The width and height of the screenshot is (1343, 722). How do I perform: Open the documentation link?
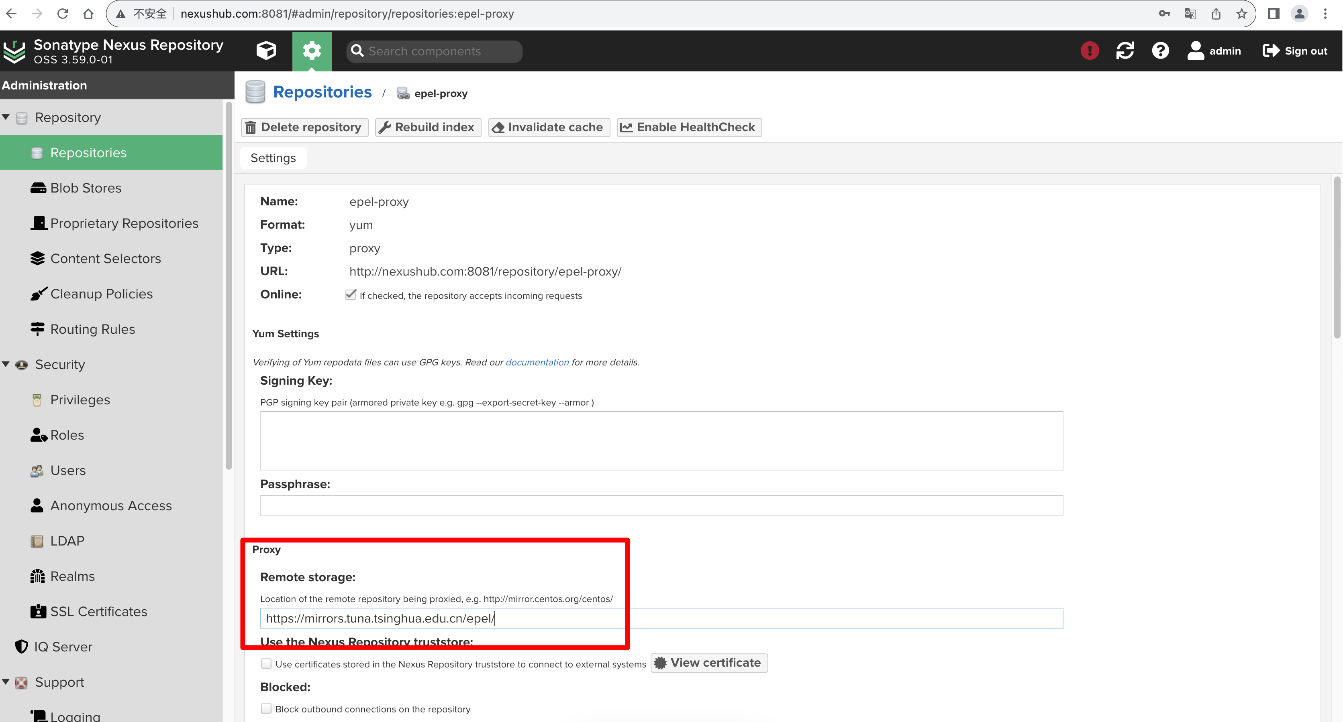pos(537,362)
